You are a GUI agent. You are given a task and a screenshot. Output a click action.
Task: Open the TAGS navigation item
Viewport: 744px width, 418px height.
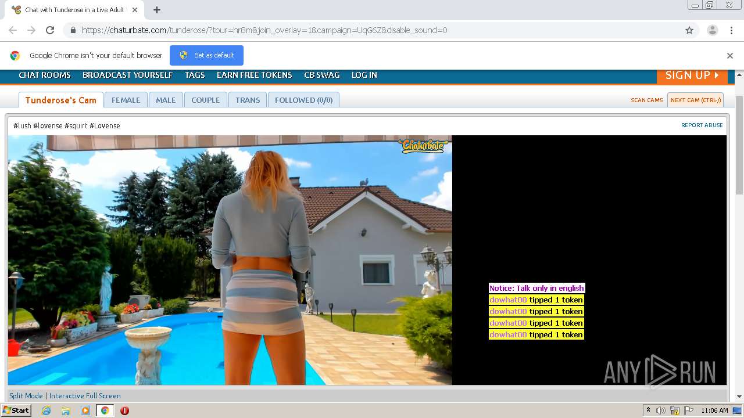(195, 75)
